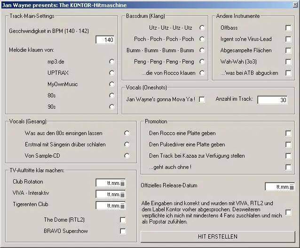
Task: Tick the Wah-Wah (3o3) checkbox
Action: (x=288, y=62)
